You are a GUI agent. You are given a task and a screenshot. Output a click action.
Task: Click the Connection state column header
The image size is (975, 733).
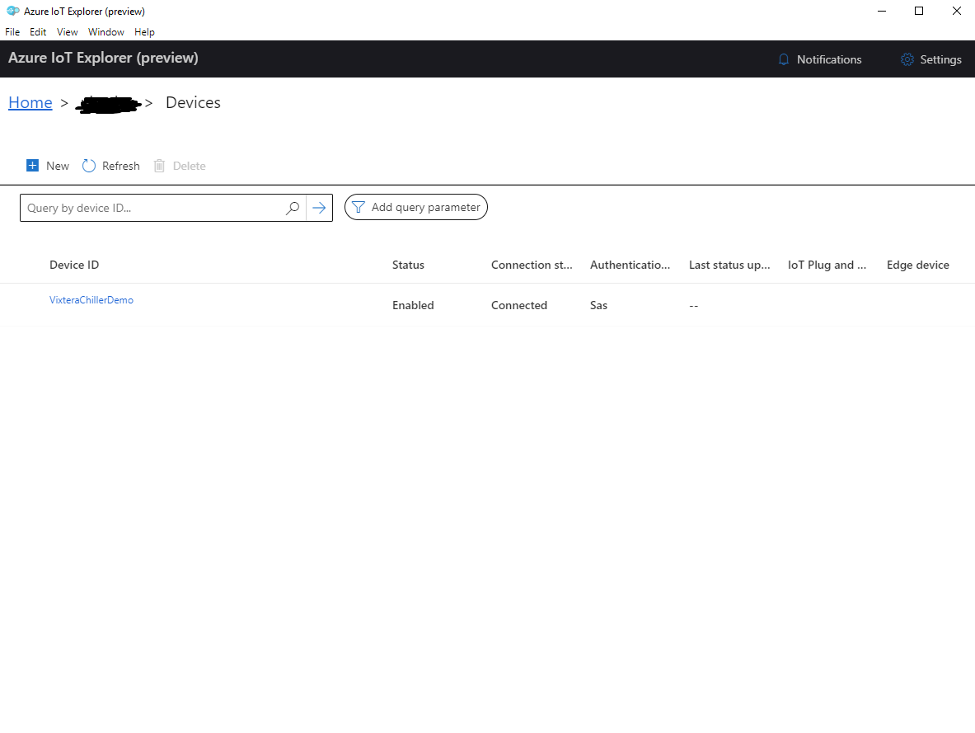click(x=532, y=265)
